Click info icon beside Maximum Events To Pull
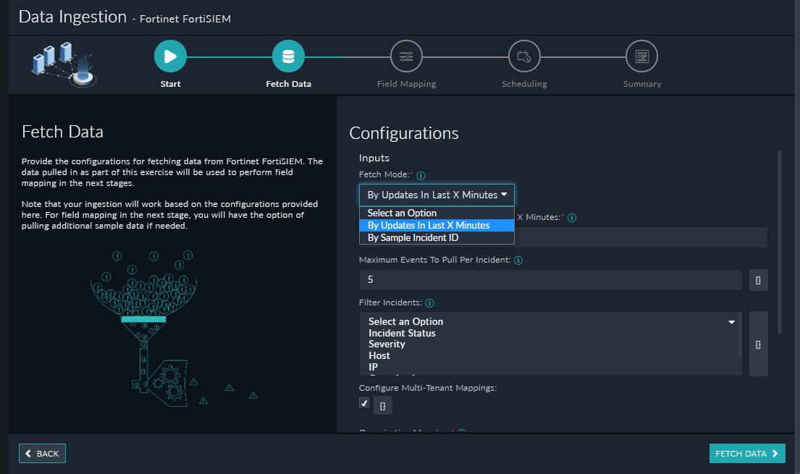 click(518, 261)
